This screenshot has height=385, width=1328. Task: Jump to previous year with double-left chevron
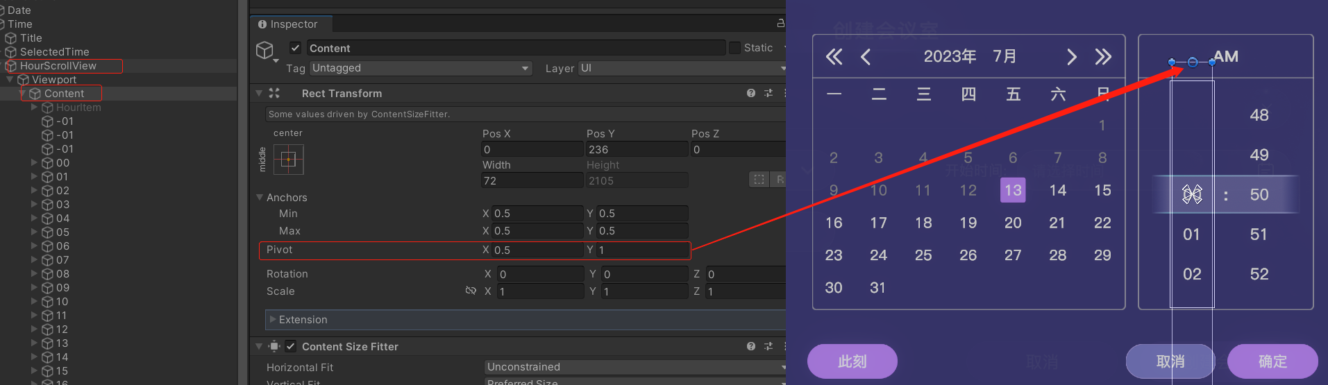(x=834, y=57)
